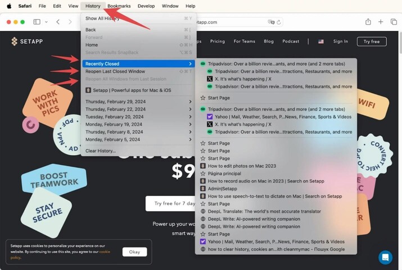
Task: Open the Bookmarks menu
Action: 119,6
